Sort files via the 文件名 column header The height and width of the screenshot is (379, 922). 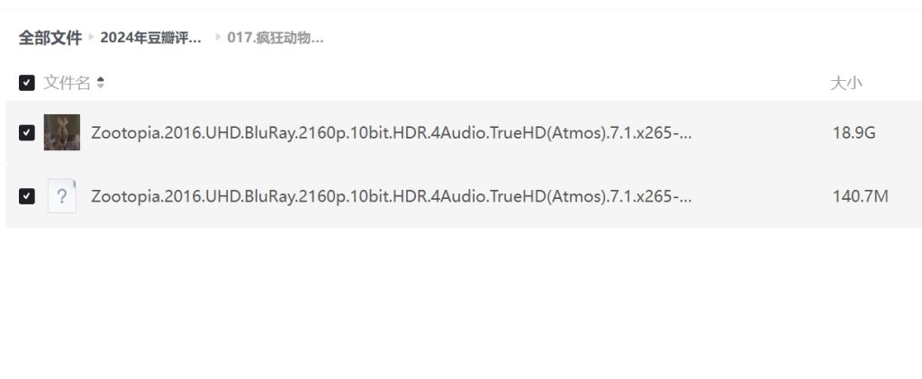tap(67, 83)
